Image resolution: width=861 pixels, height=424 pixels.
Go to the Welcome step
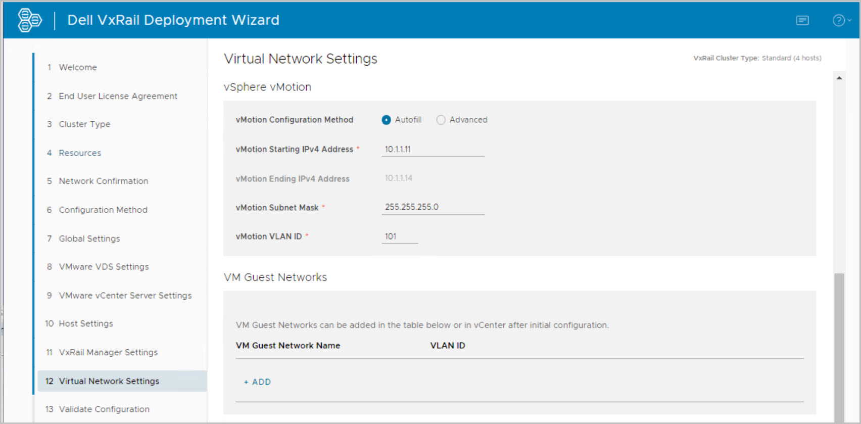click(78, 67)
